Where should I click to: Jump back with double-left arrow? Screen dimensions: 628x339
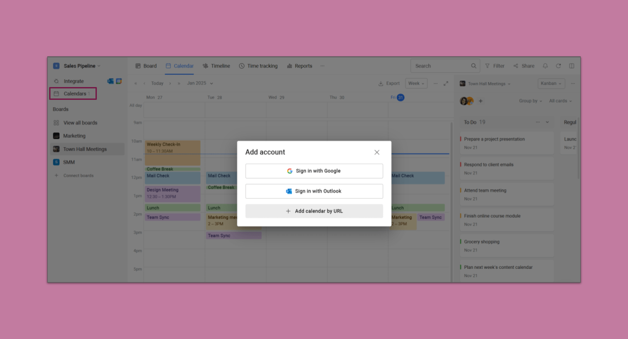pos(135,83)
